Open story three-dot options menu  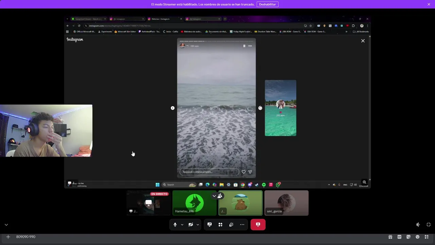tap(250, 46)
